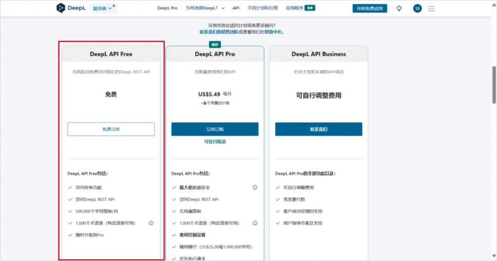
Task: Click the lightbulb tips icon
Action: [399, 8]
